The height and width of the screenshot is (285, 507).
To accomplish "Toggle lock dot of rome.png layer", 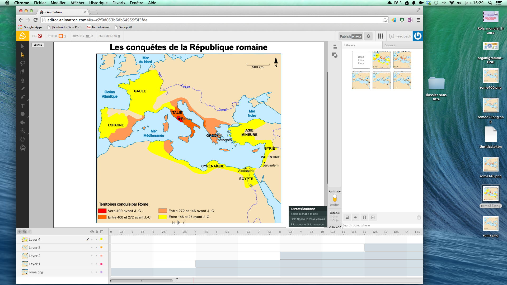I will 97,272.
